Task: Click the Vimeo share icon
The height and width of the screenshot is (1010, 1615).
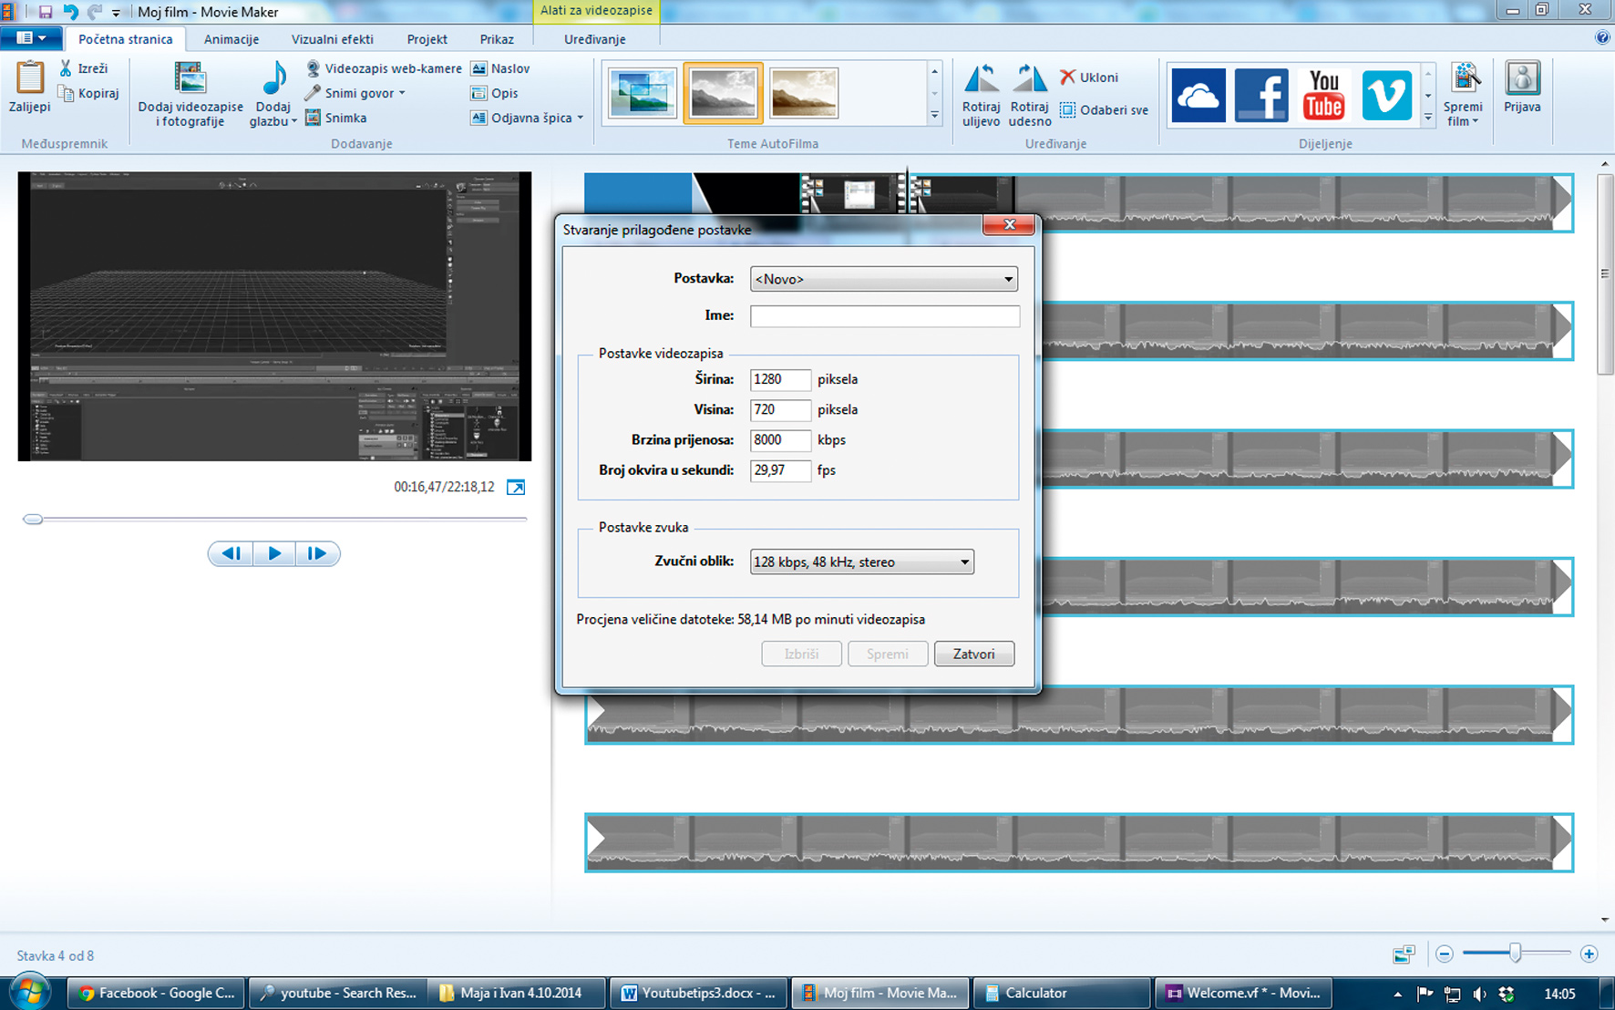Action: point(1386,95)
